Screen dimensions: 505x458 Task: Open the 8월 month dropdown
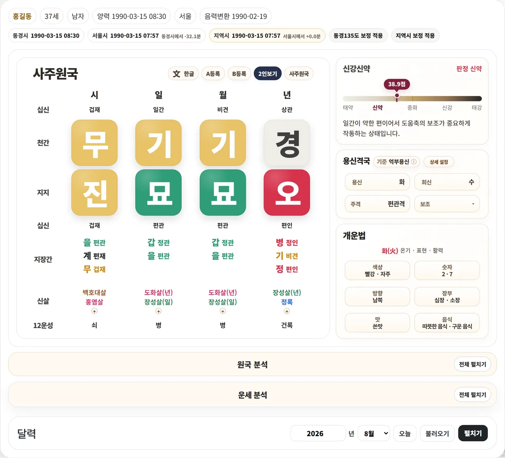(x=374, y=433)
